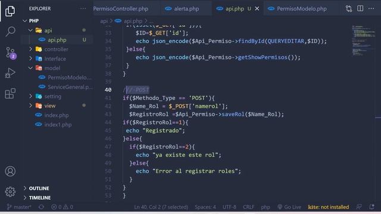Screen dimensions: 381x214
Task: Start Go Live server from status bar
Action: pos(289,207)
